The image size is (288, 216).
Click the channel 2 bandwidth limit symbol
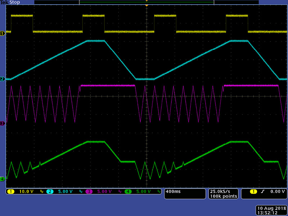tap(81, 192)
